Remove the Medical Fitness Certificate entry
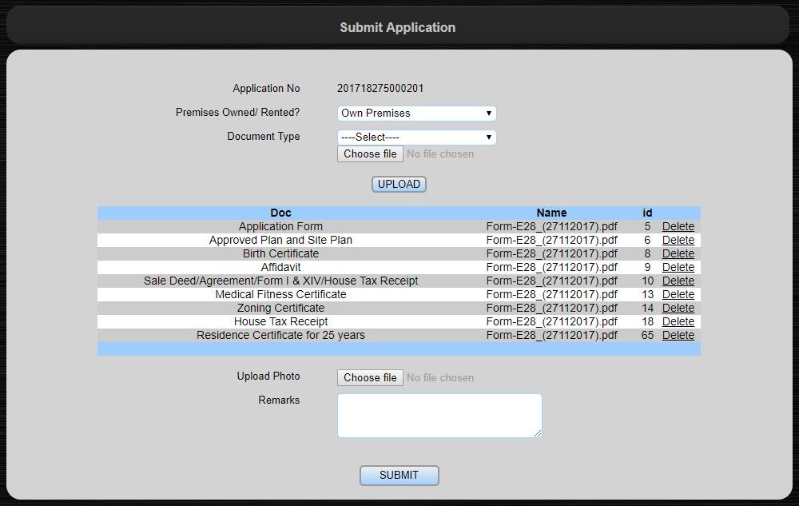Screen dimensions: 799x506 678,295
